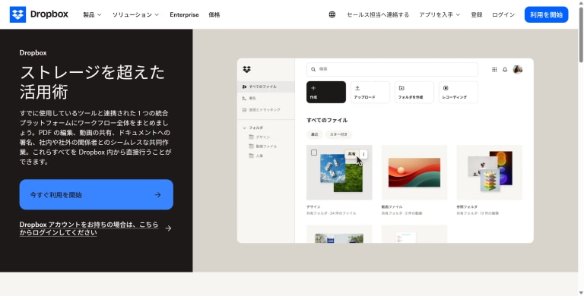Viewport: 584px width, 296px height.
Task: Open the 参照フォルダ thumbnail
Action: click(490, 172)
